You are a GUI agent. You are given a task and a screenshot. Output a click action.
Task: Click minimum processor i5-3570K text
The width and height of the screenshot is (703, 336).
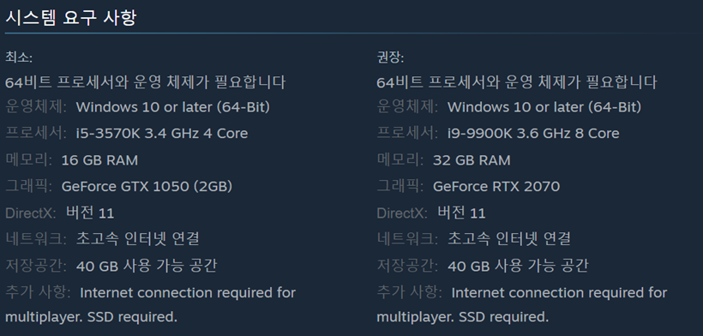pos(162,134)
